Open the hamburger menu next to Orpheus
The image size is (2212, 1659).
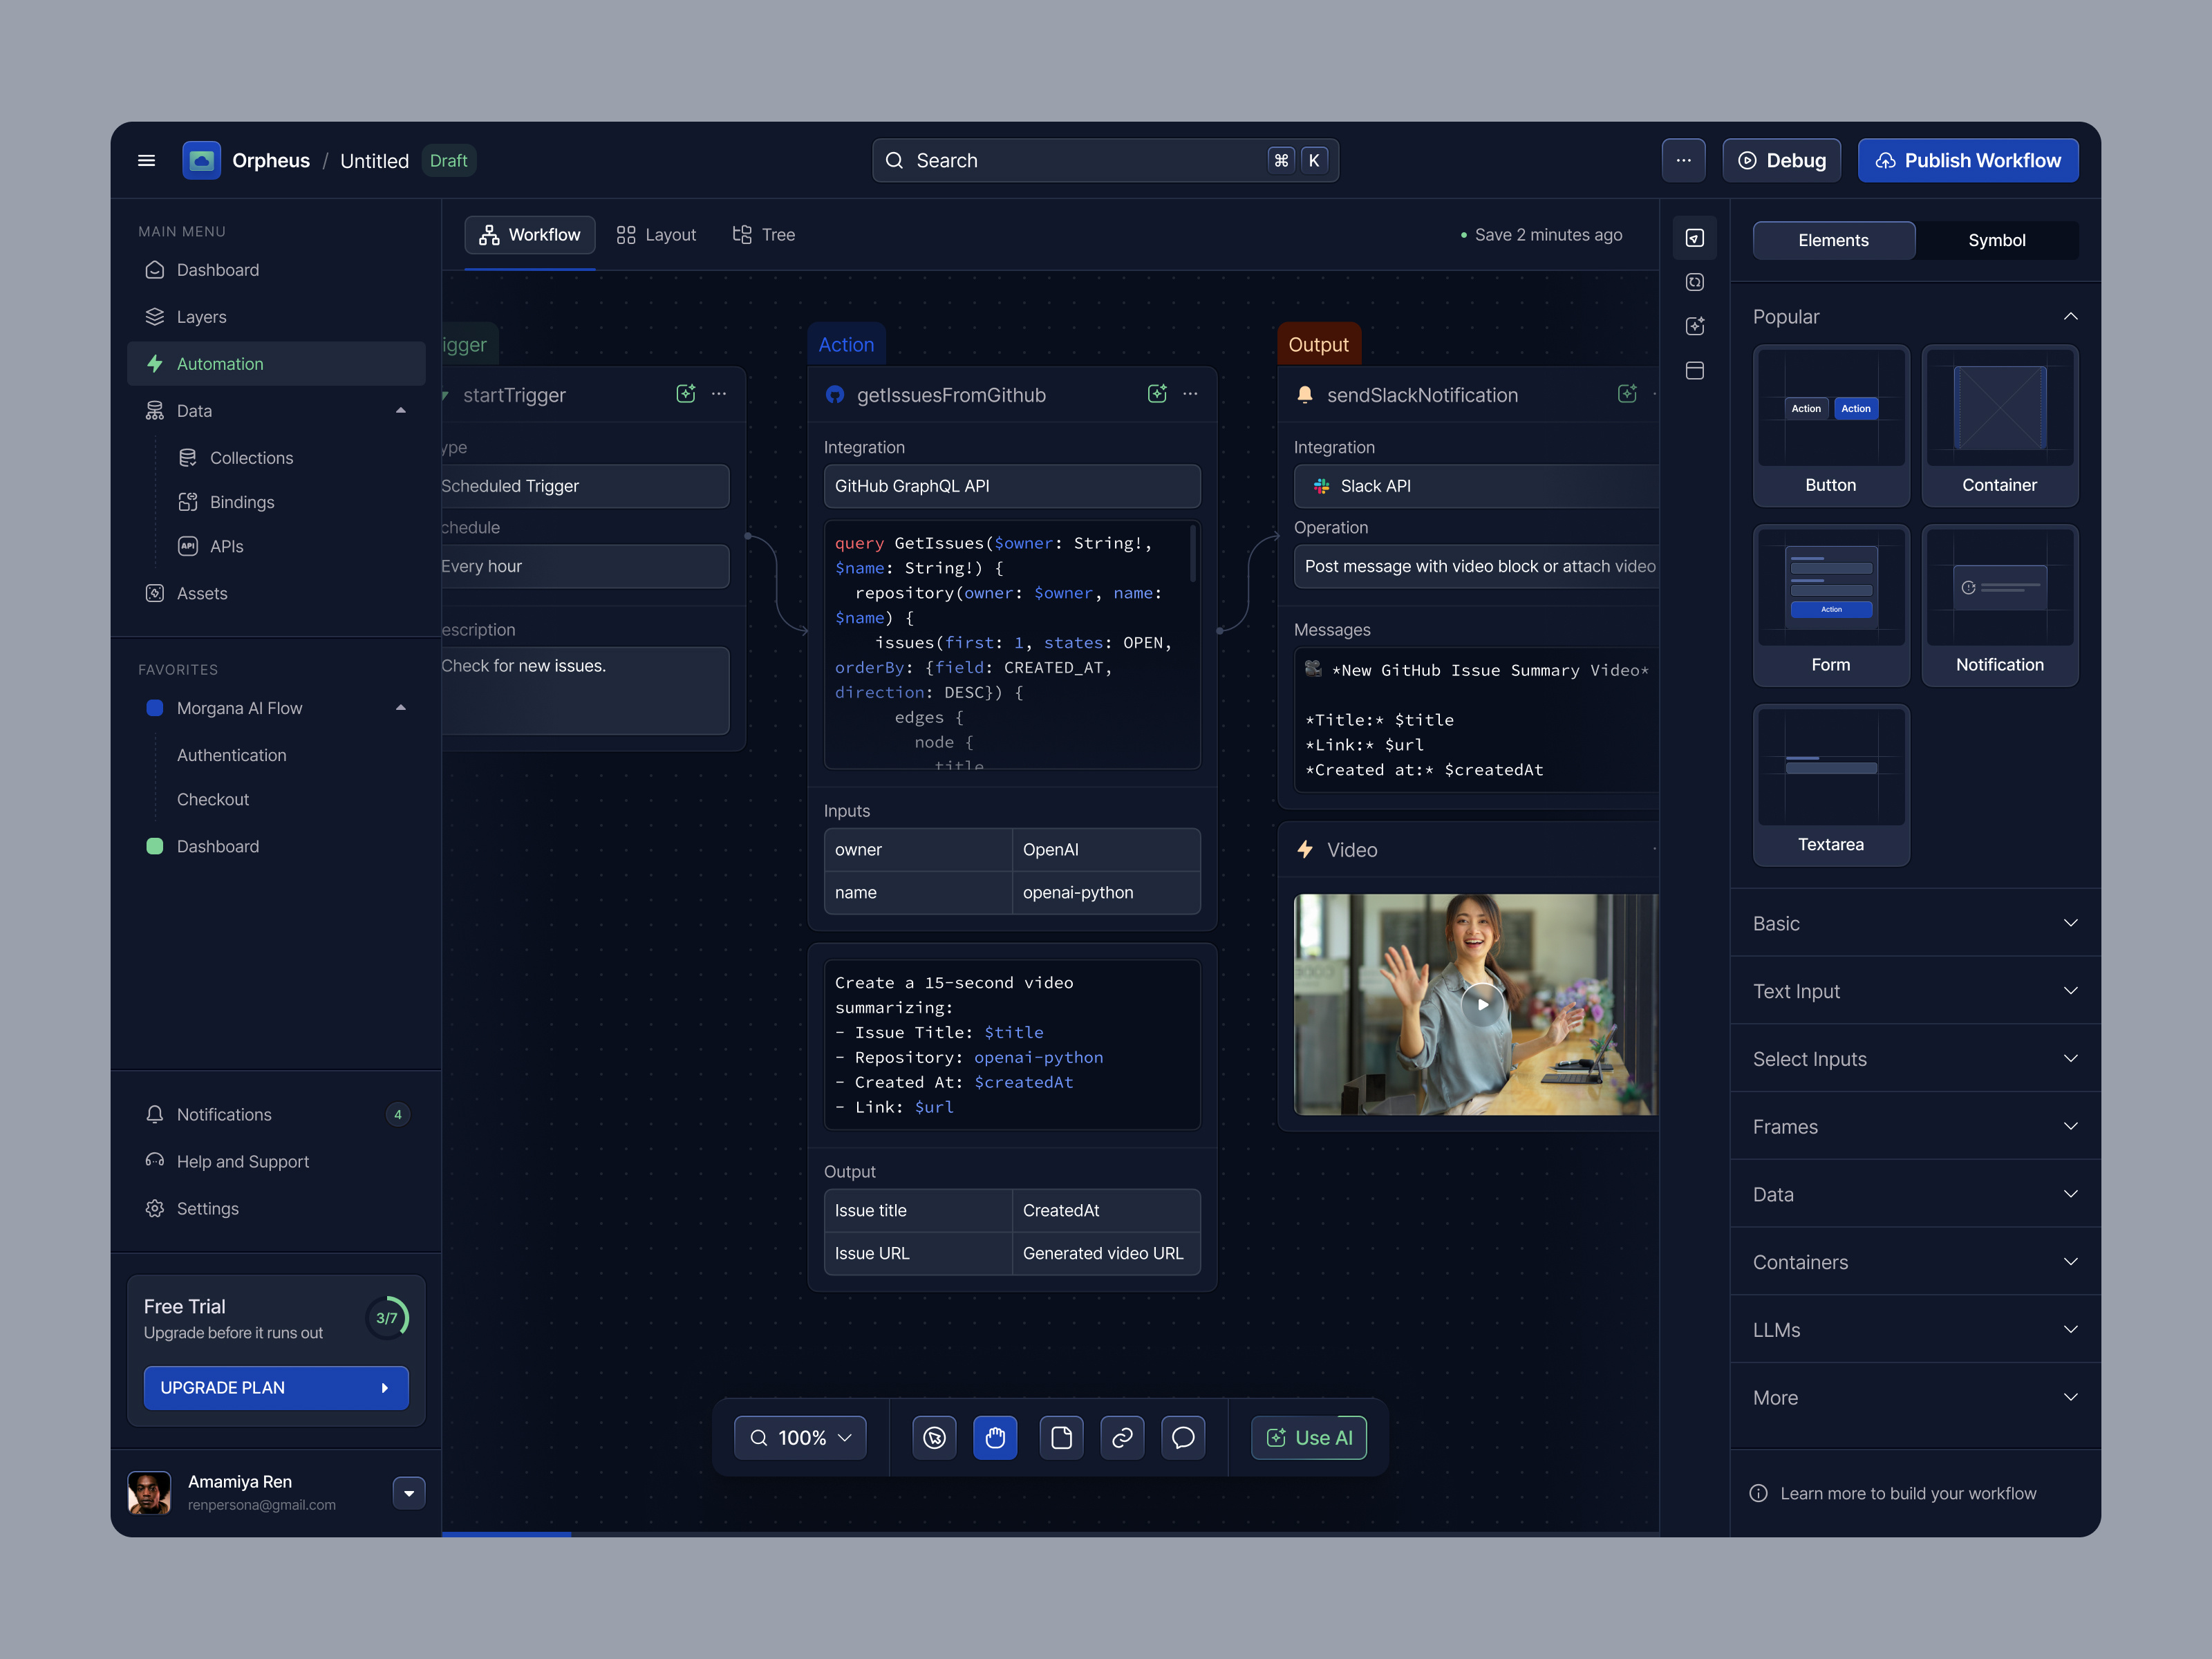[147, 160]
